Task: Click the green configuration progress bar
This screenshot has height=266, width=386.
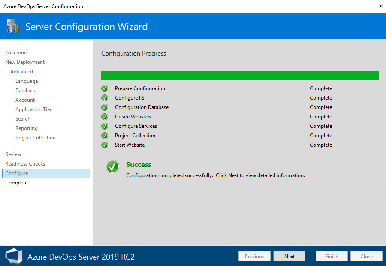Action: coord(240,75)
